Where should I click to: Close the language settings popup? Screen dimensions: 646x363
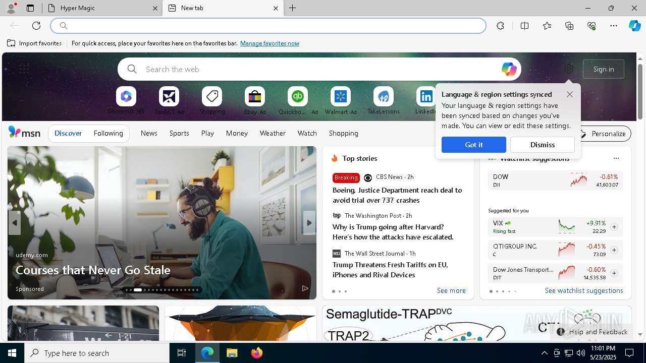[x=570, y=94]
